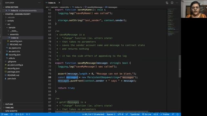Click the TypeScript version 4.2.3 indicator
This screenshot has width=207, height=116.
click(x=156, y=114)
